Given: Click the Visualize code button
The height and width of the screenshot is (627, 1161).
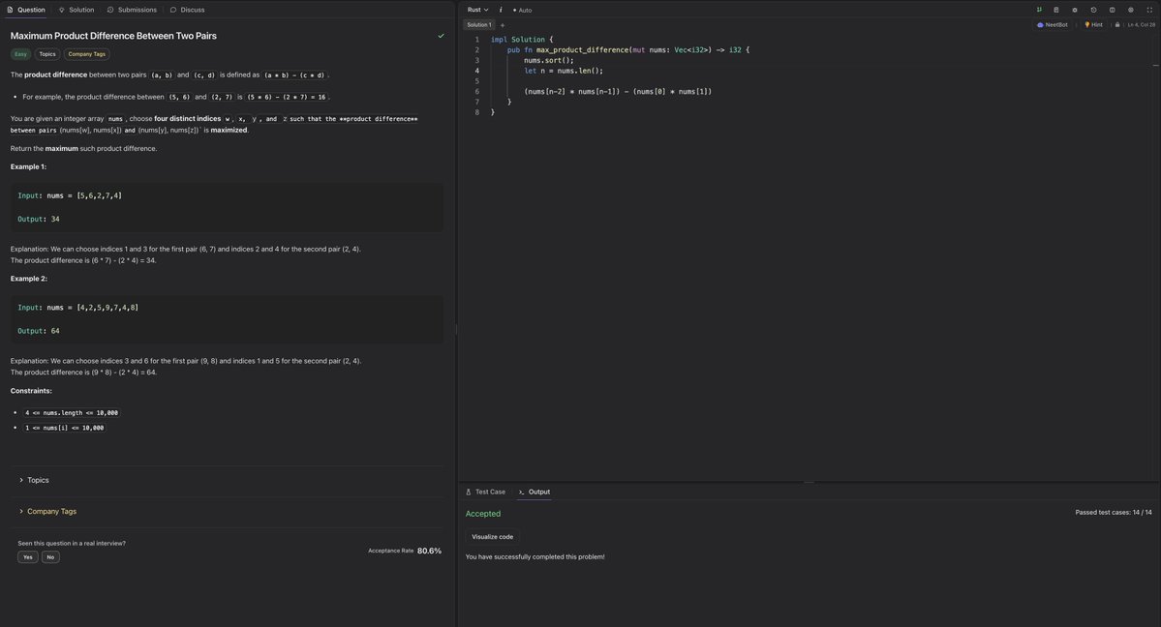Looking at the screenshot, I should [x=493, y=537].
